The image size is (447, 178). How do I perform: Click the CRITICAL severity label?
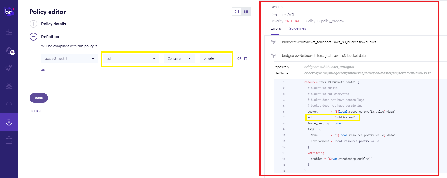pos(292,21)
